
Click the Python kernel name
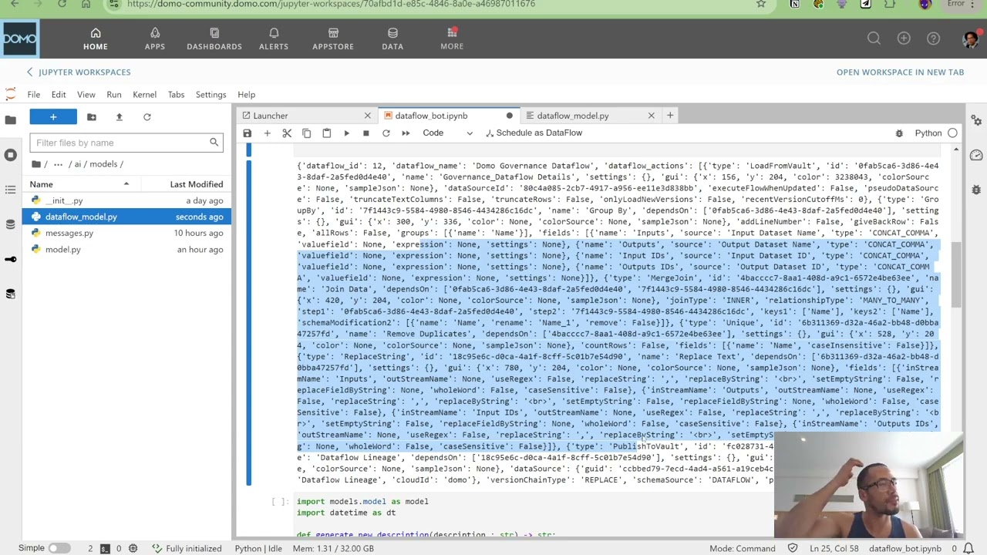point(928,133)
